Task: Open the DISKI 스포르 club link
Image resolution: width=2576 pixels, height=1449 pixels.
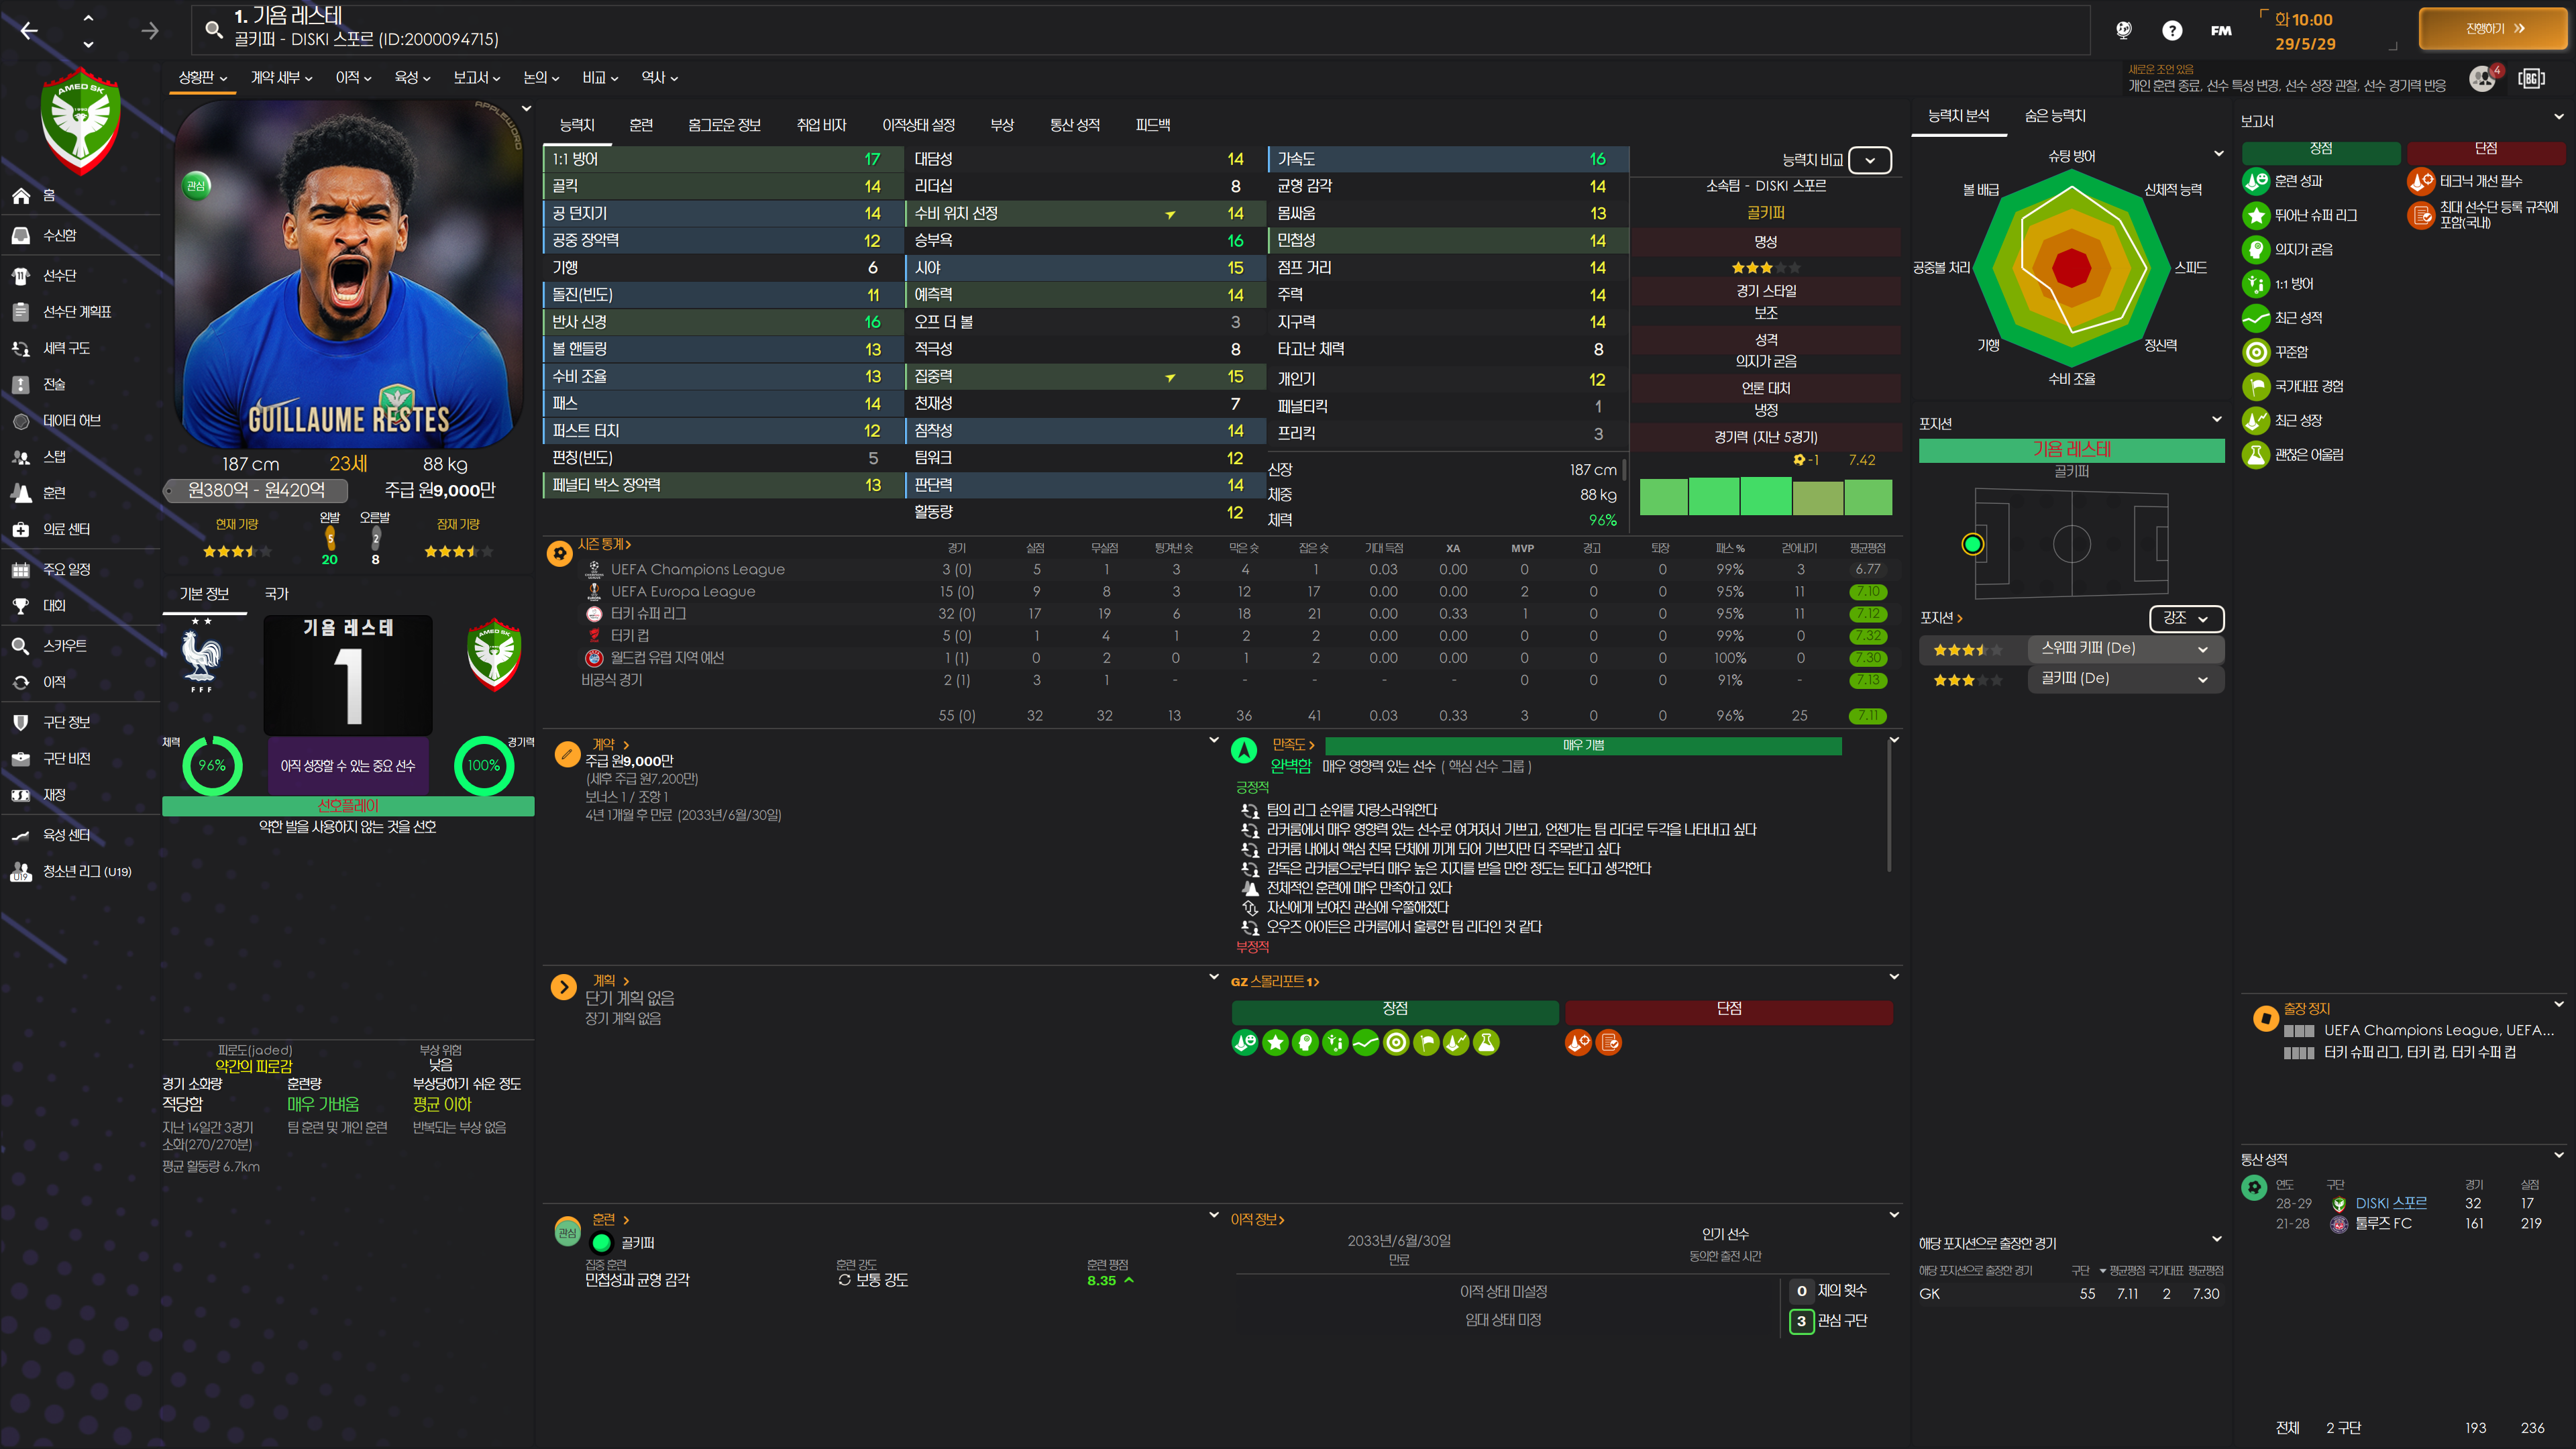Action: pyautogui.click(x=2390, y=1203)
